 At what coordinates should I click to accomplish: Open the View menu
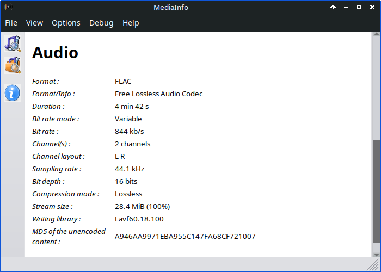point(34,23)
